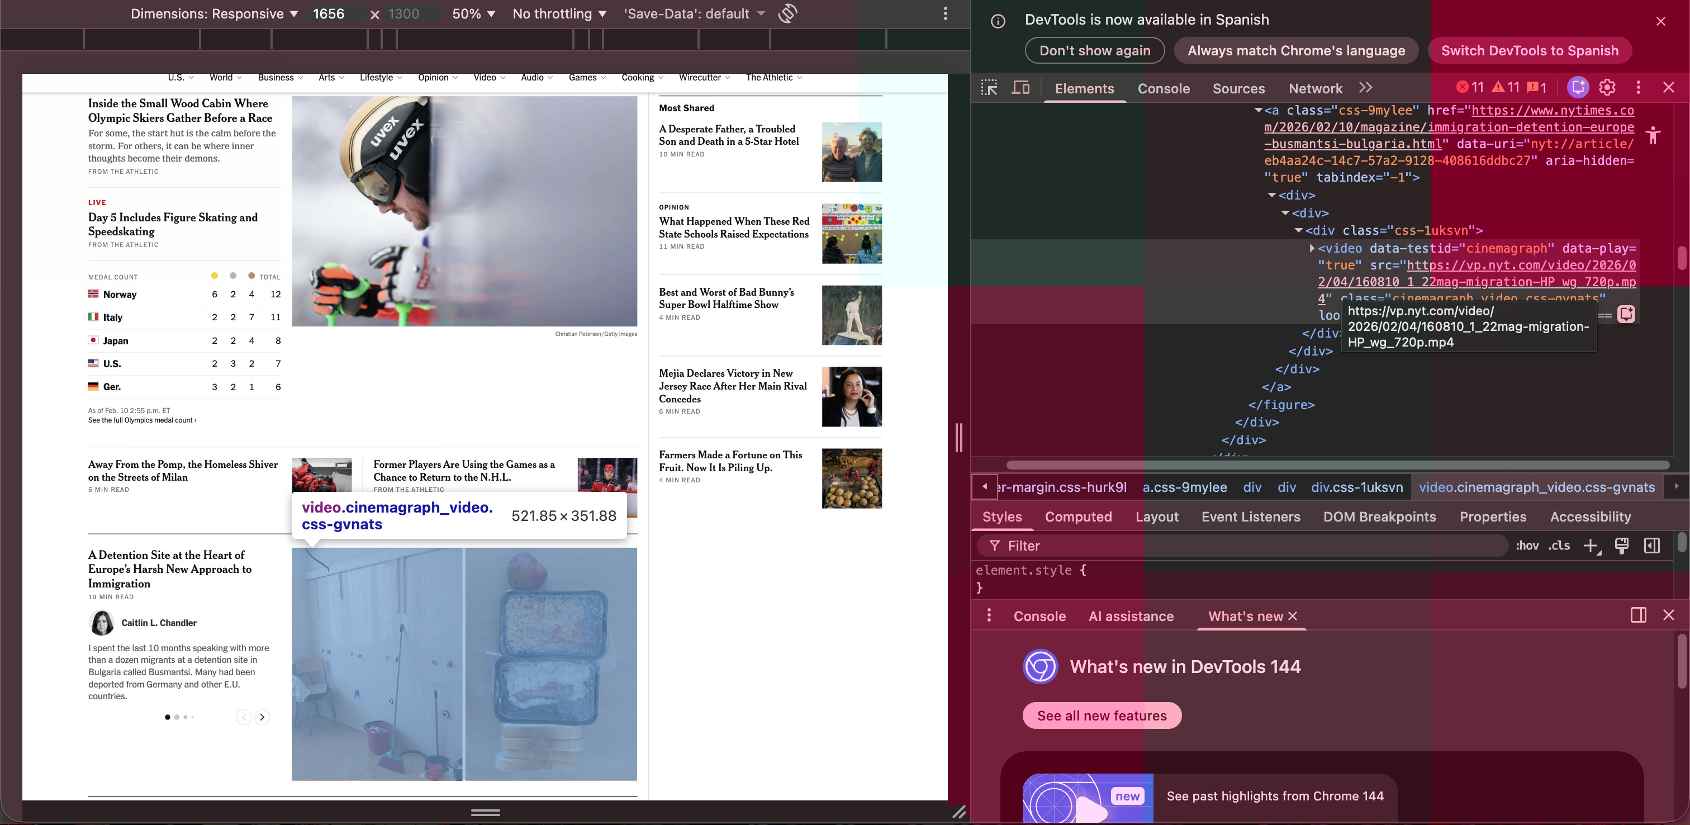Toggle the computed styles sidebar icon
This screenshot has width=1690, height=825.
(1652, 546)
